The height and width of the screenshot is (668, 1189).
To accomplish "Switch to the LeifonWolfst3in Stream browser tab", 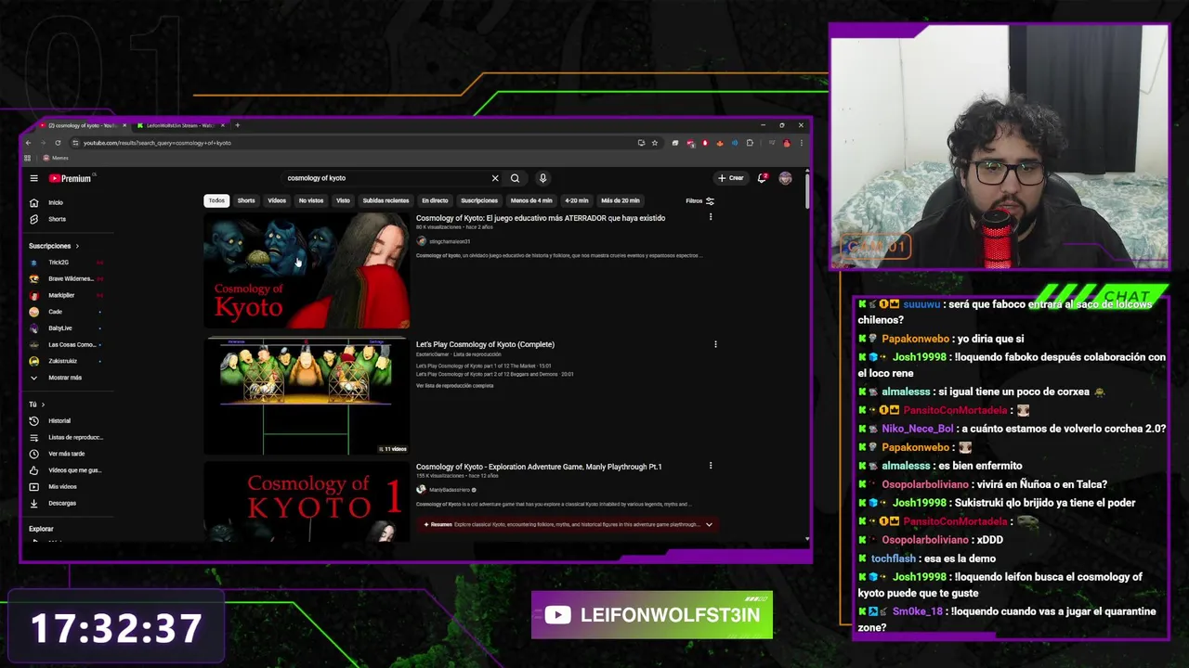I will pos(178,125).
